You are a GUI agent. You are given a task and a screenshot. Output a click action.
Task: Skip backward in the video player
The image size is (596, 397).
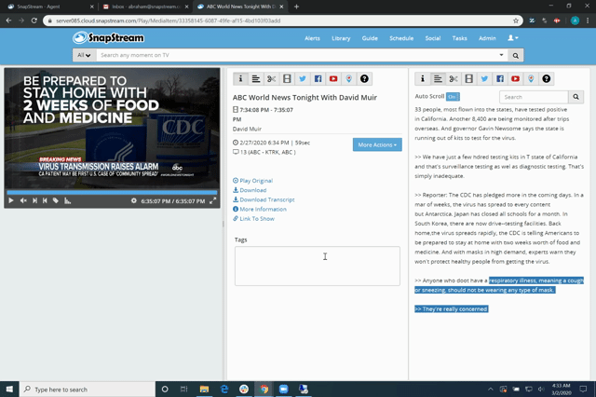tap(45, 200)
